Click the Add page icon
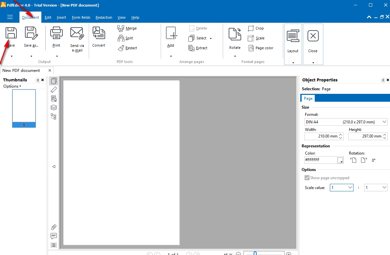390x255 pixels. 171,34
